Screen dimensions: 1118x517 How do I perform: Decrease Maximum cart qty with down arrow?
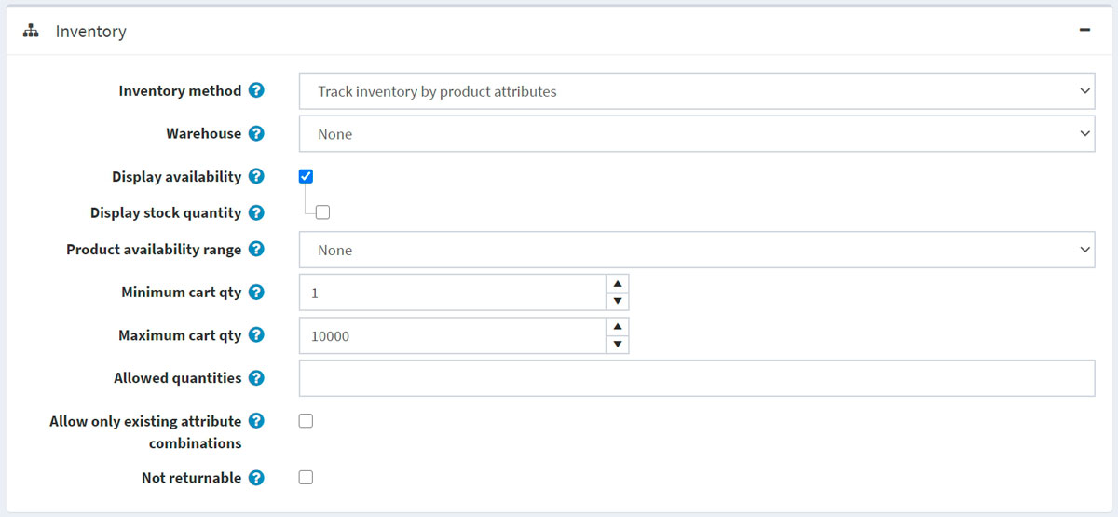[x=617, y=345]
